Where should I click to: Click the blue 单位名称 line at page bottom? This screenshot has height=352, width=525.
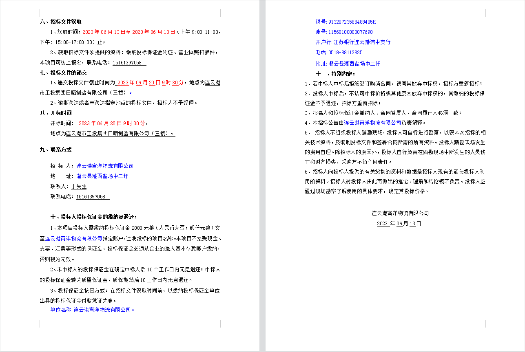click(92, 310)
